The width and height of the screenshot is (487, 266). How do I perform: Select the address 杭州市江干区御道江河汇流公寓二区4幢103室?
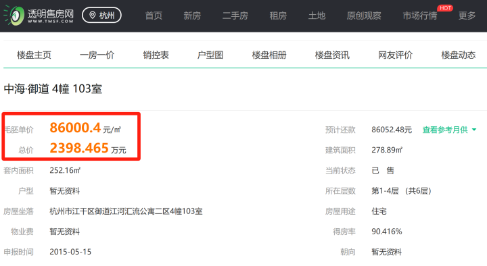pyautogui.click(x=126, y=211)
